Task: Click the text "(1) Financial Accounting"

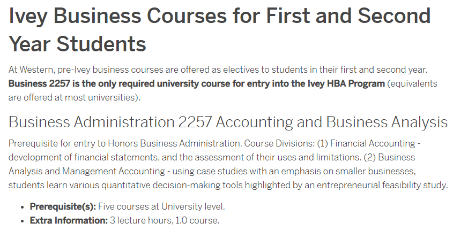Action: tap(366, 143)
